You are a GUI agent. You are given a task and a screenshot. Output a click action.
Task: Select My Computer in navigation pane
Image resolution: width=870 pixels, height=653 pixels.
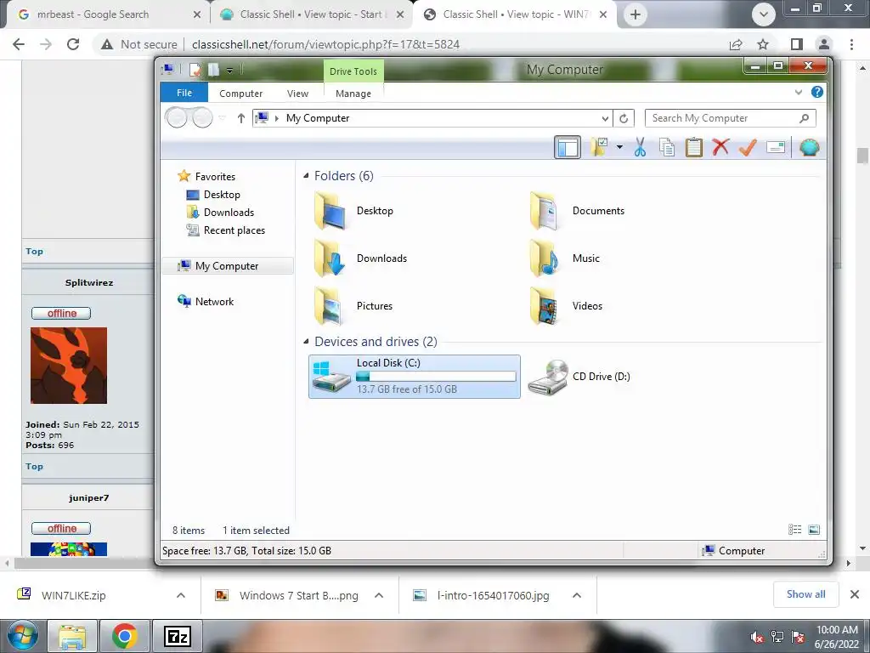228,266
